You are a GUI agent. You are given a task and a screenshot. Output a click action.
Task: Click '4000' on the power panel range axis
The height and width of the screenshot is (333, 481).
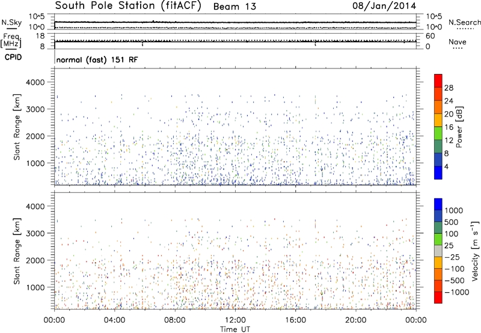(x=35, y=82)
